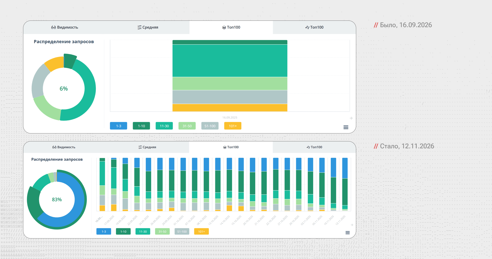Toggle the 11-30 legend series in Стало chart

[143, 232]
